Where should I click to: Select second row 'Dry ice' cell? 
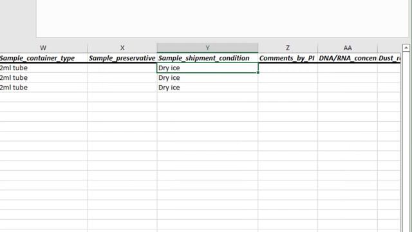pyautogui.click(x=207, y=77)
